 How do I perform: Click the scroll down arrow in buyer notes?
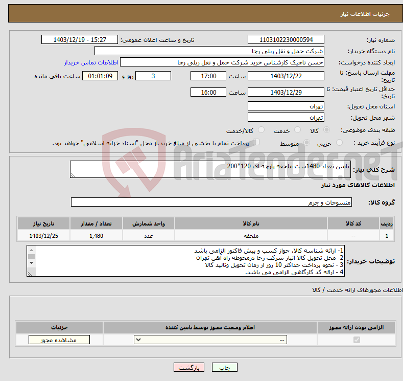pos(31,263)
